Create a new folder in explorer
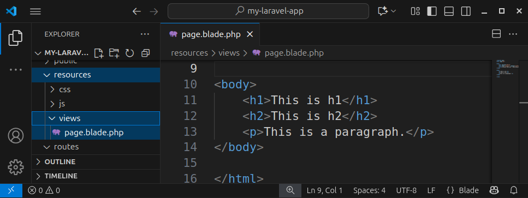The height and width of the screenshot is (198, 528). (x=114, y=53)
